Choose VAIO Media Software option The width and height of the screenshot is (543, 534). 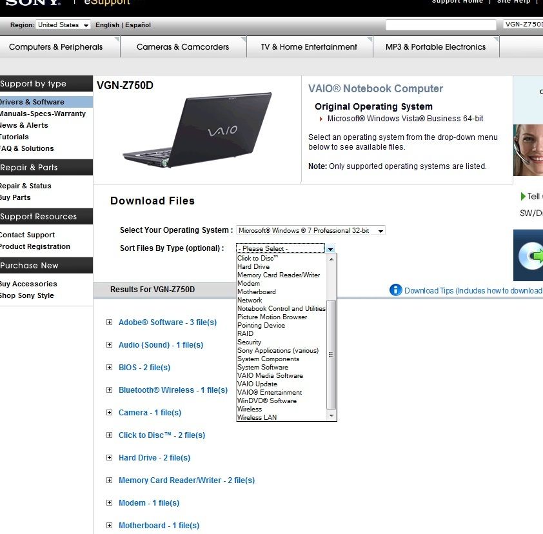pos(282,375)
